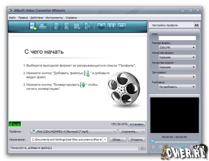
Task: Open the Профиль iPod MPEG-4 dropdown
Action: tap(74, 131)
